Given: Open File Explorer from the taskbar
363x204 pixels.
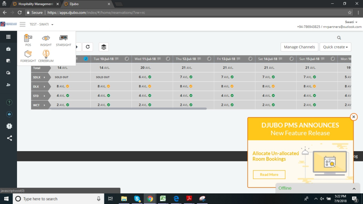Looking at the screenshot, I should [124, 199].
